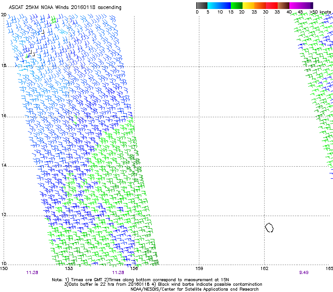This screenshot has width=333, height=292.
Task: Click the purple 9:49 time label
Action: [304, 273]
